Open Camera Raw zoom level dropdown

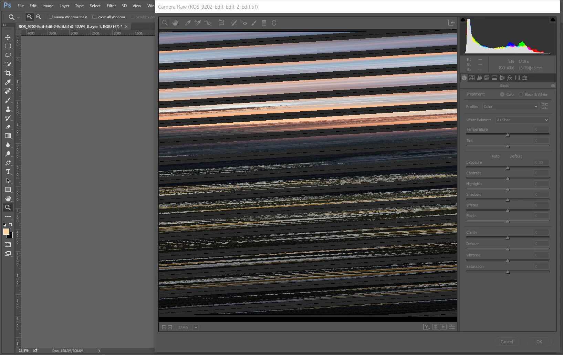click(196, 327)
